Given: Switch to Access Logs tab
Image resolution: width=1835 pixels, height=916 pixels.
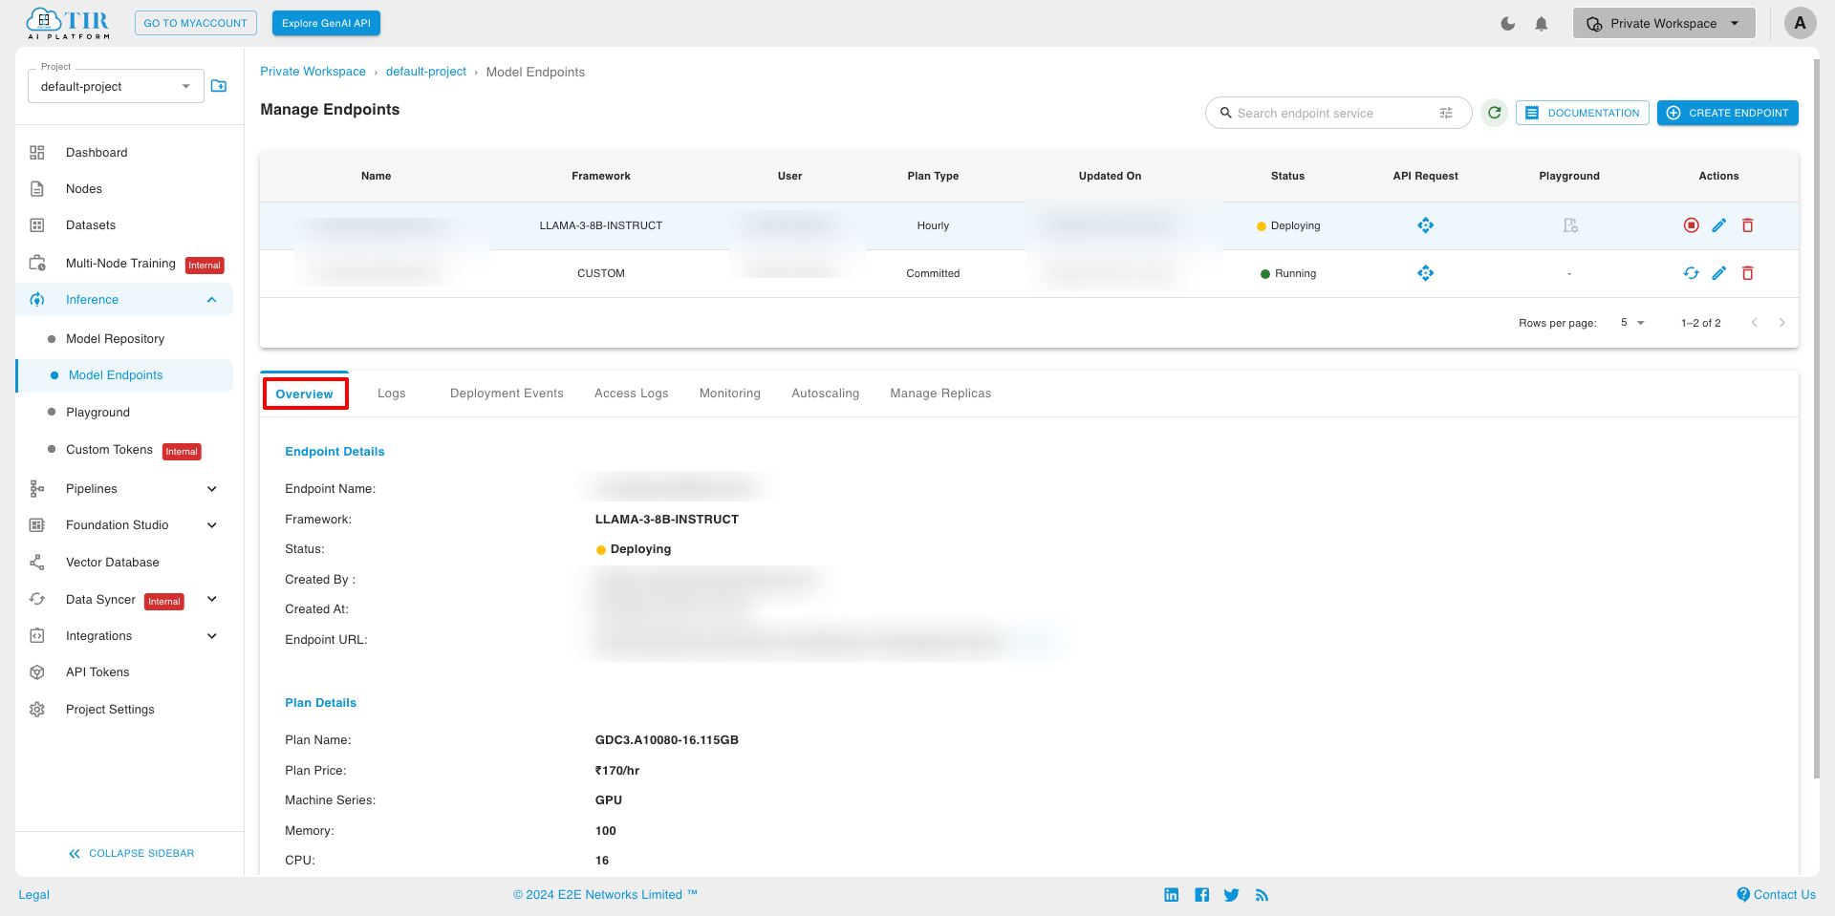Looking at the screenshot, I should tap(631, 394).
